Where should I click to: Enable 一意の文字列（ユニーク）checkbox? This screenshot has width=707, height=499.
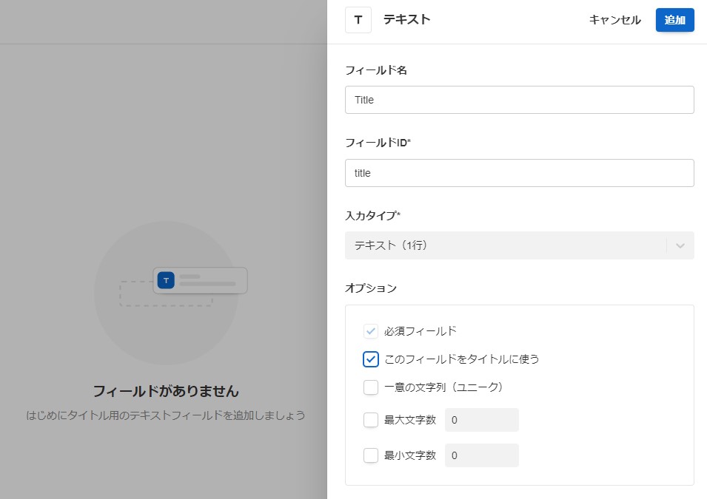[371, 387]
